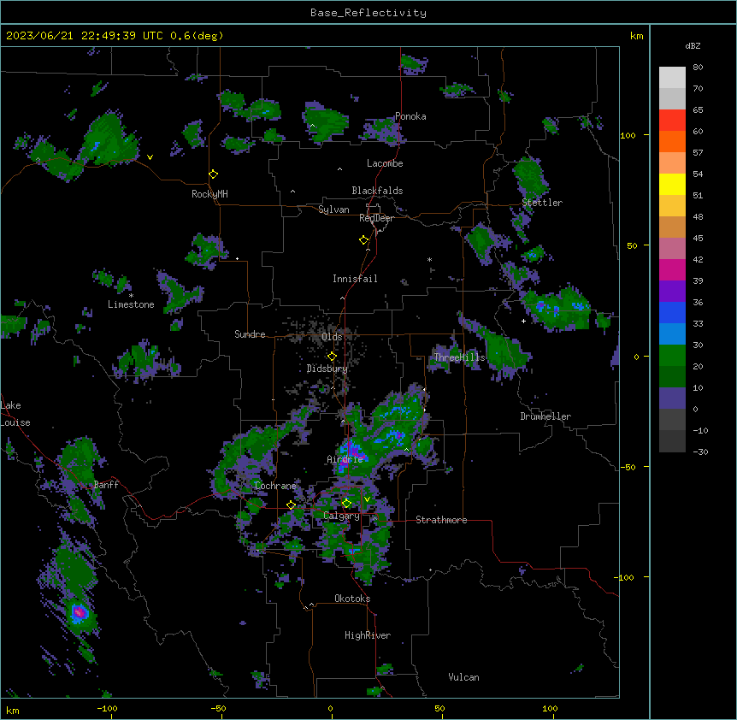Click the Innisfail city label

click(x=355, y=279)
